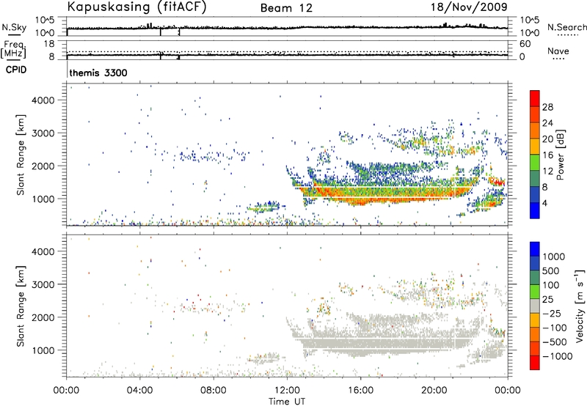The image size is (587, 406).
Task: Select the yellow Power segment between 16 and 20
Action: click(x=535, y=147)
